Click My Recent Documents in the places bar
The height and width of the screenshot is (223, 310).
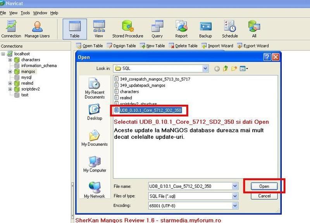click(95, 88)
